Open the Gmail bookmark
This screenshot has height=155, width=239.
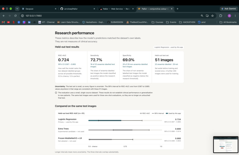(x=3, y=22)
